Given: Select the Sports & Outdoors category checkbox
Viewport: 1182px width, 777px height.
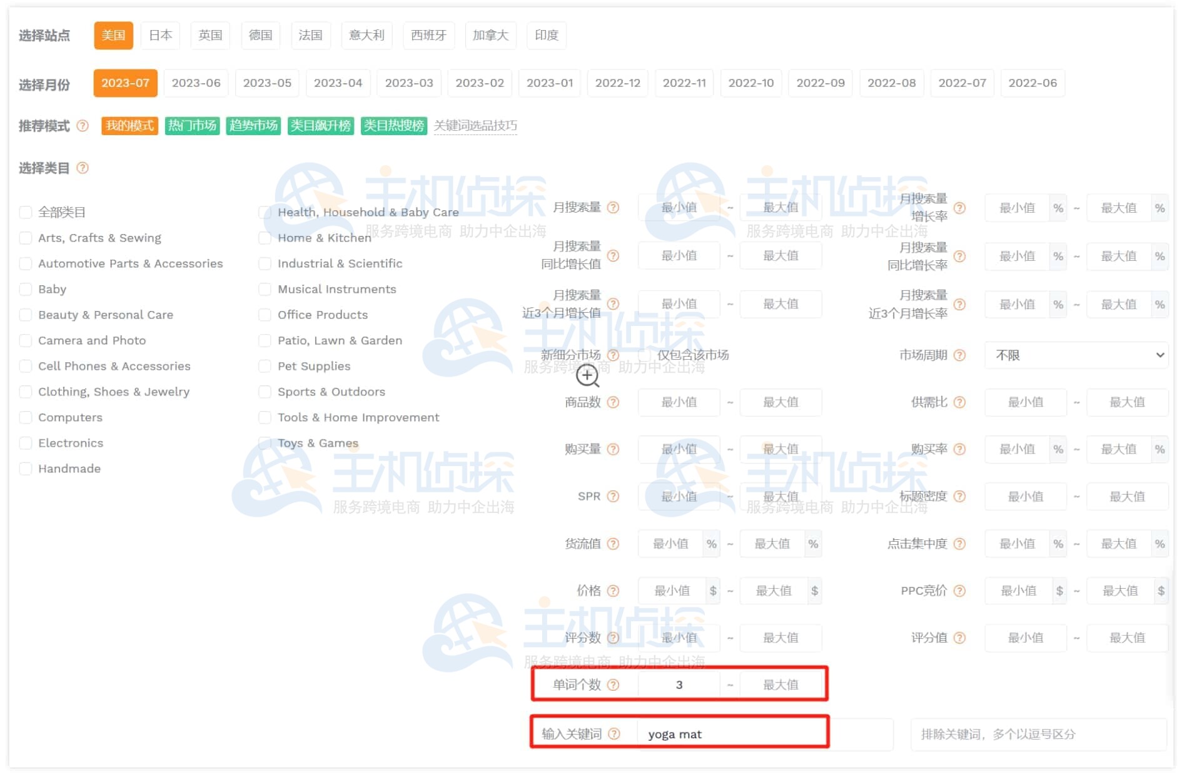Looking at the screenshot, I should (265, 392).
